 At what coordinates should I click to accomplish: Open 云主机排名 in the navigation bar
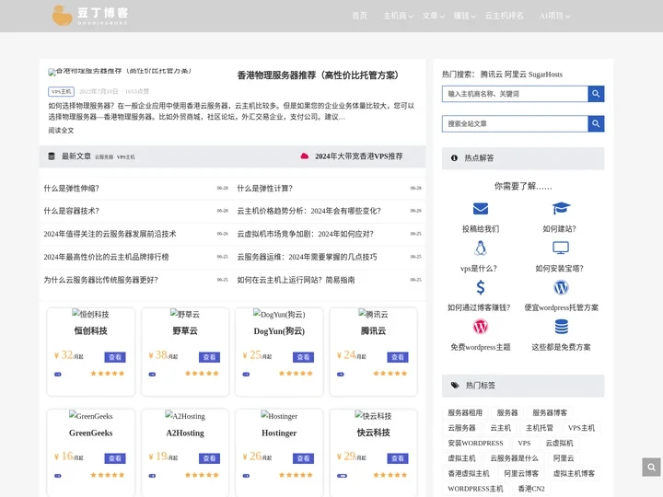[504, 16]
